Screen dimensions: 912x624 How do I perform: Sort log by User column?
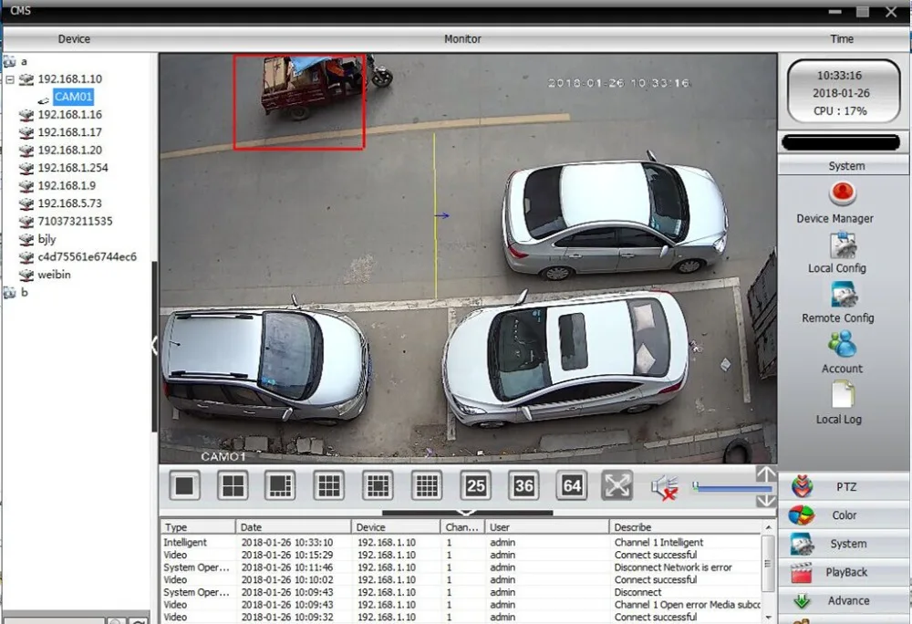pos(546,527)
